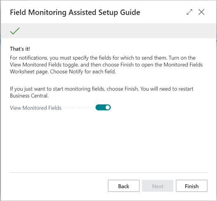Select the View Monitored Fields label
The height and width of the screenshot is (201, 217).
(36, 108)
